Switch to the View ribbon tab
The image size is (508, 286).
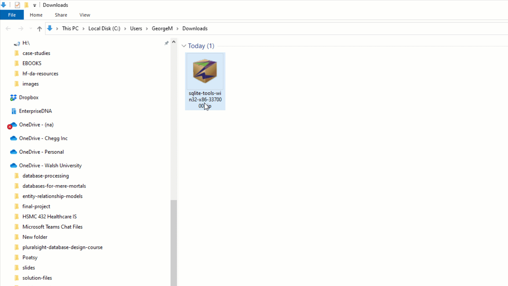[x=85, y=15]
